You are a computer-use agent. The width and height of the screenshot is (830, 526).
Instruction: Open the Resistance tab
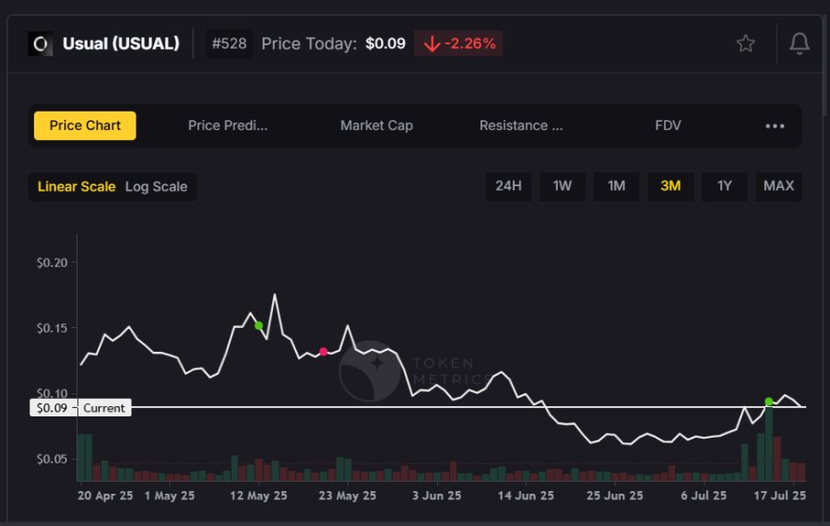[521, 126]
